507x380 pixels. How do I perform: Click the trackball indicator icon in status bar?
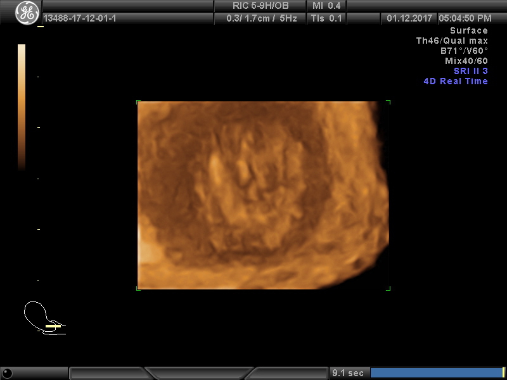point(7,373)
